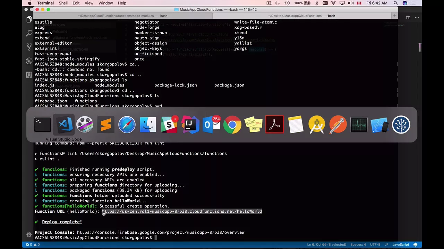444x249 pixels.
Task: Click Bluetooth icon in menu bar
Action: (x=317, y=3)
